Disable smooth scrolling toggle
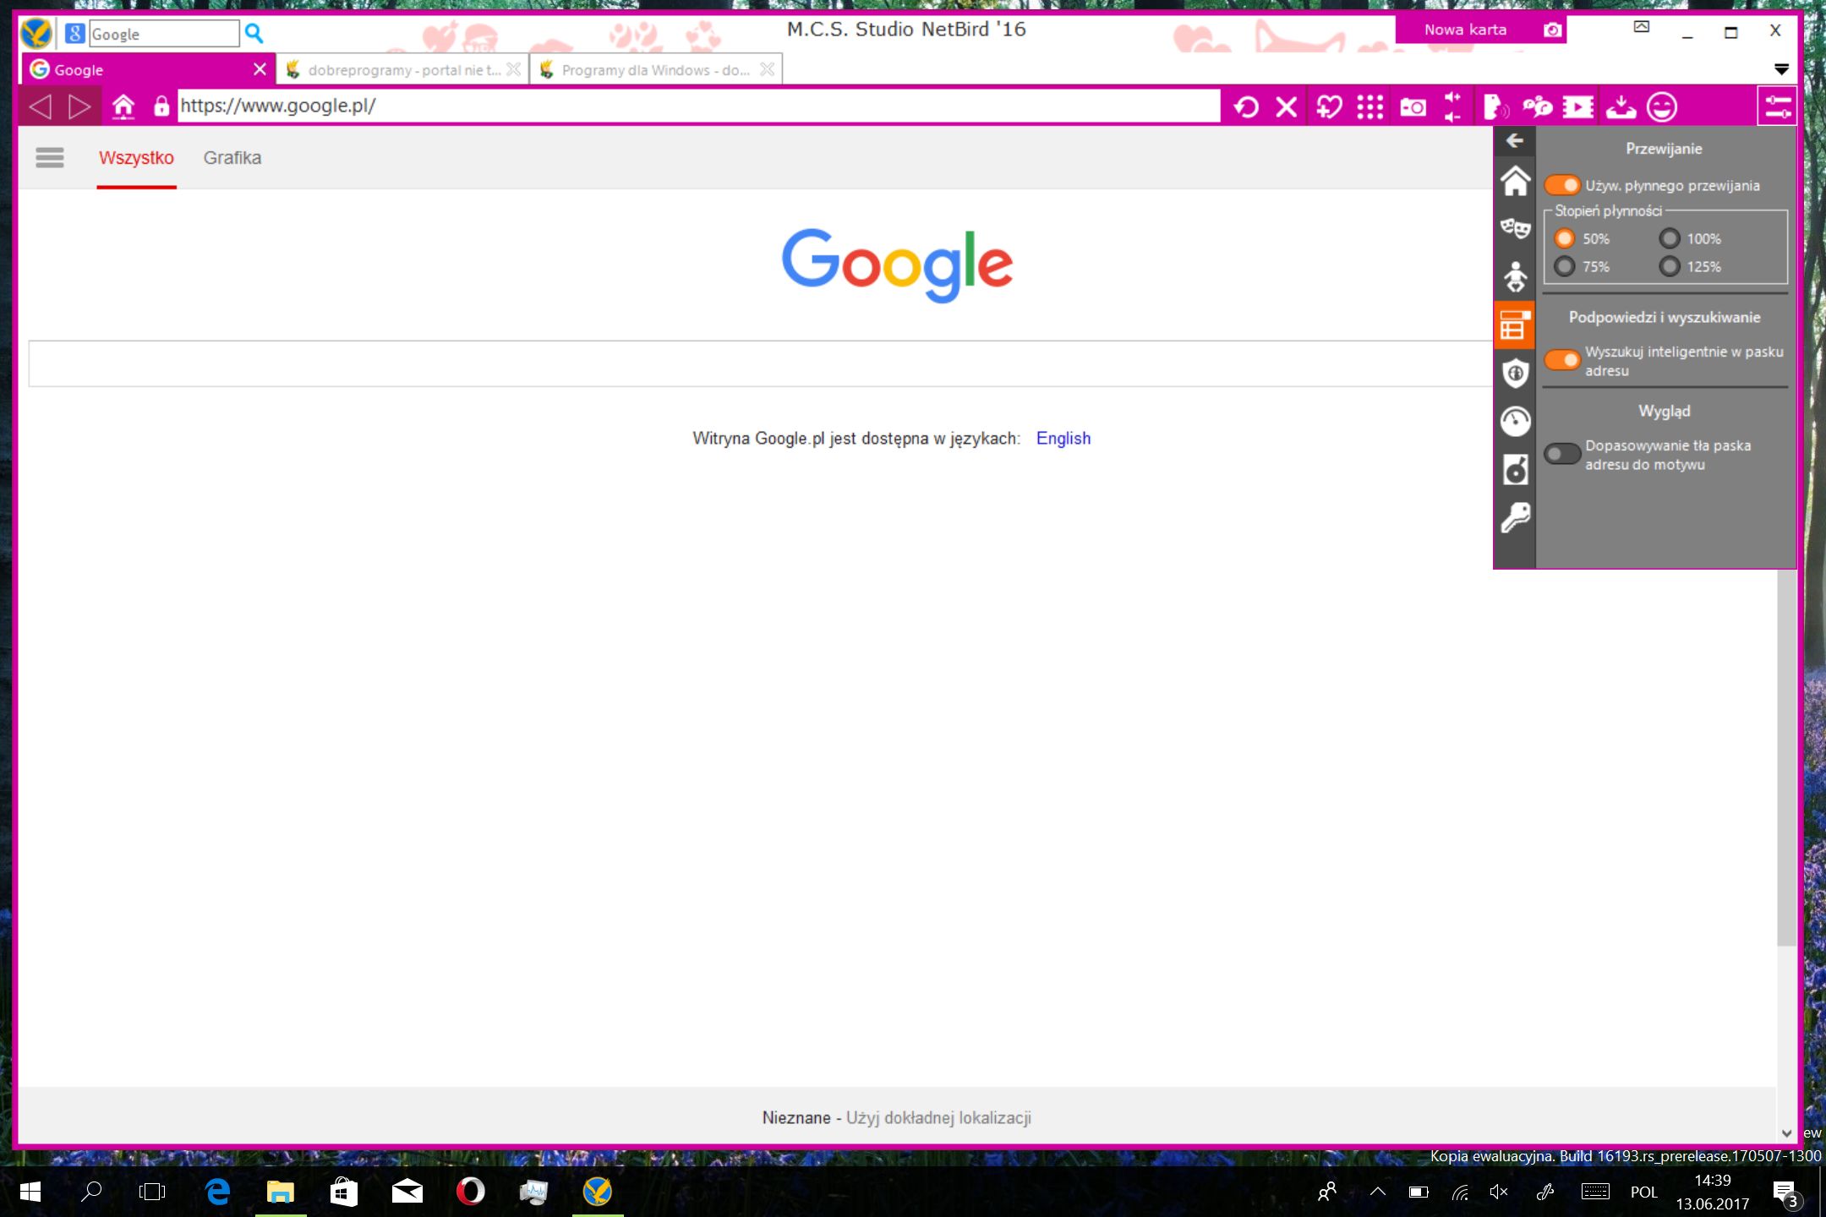This screenshot has width=1826, height=1217. coord(1561,185)
